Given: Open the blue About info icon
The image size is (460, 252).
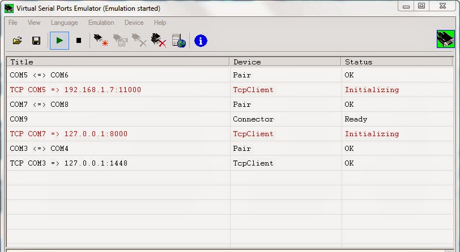Looking at the screenshot, I should click(201, 41).
